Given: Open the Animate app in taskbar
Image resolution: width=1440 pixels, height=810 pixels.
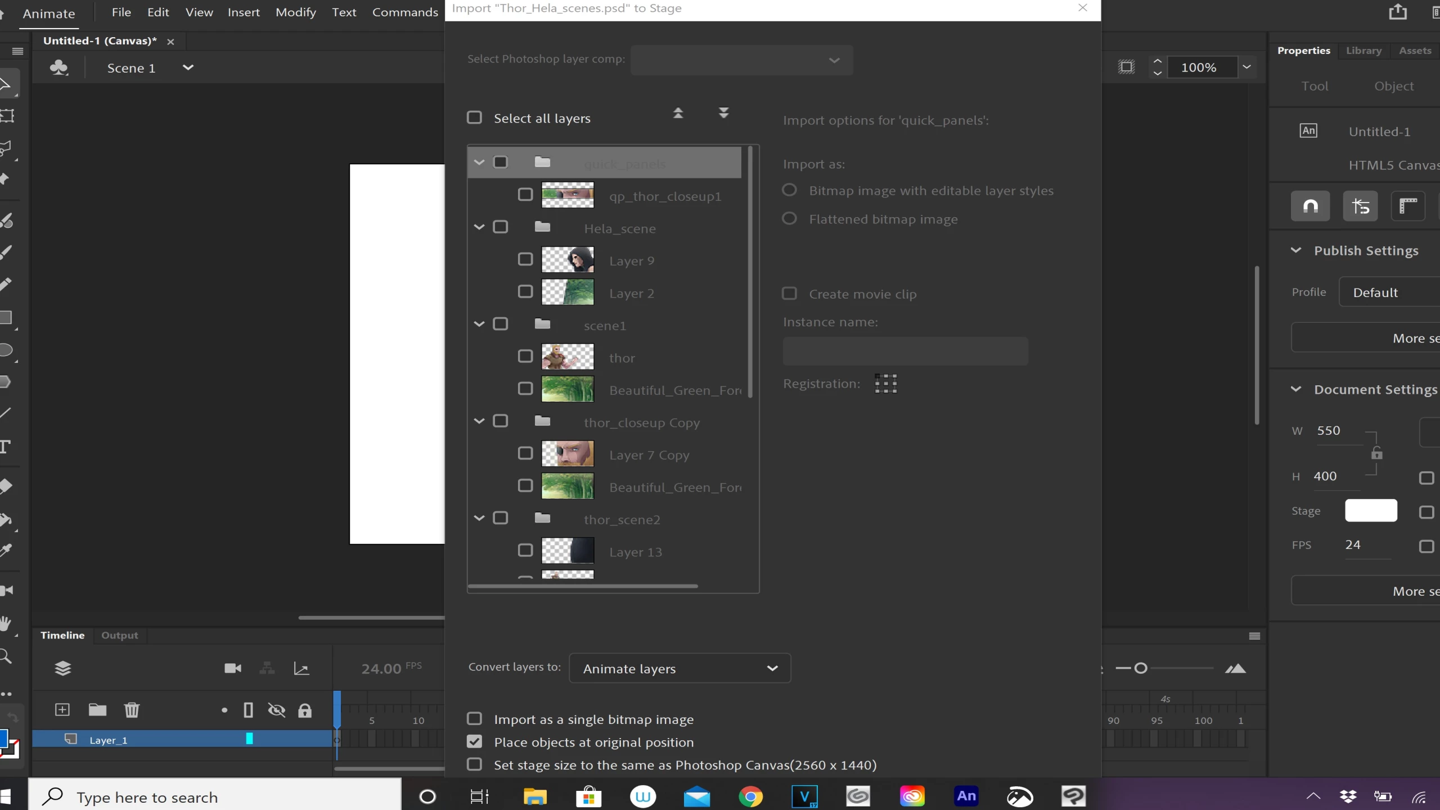Looking at the screenshot, I should tap(966, 796).
